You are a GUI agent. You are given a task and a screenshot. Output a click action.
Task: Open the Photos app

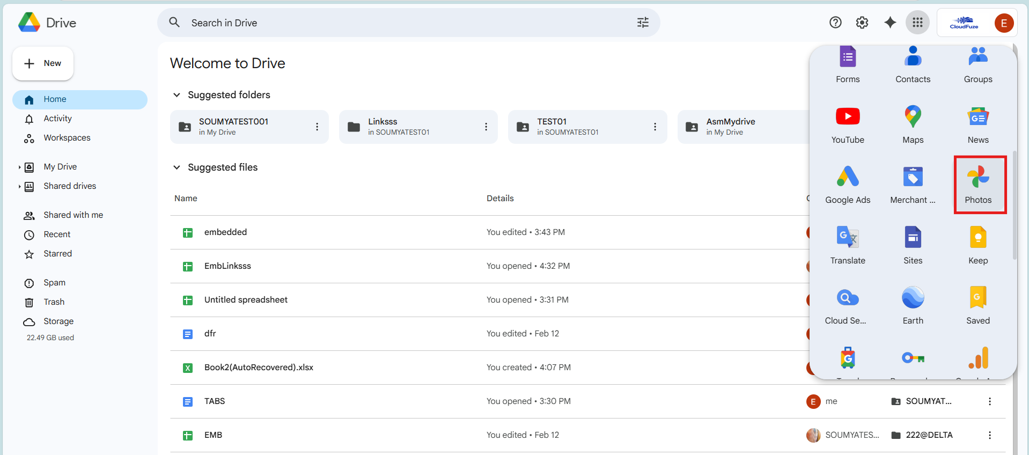(x=978, y=185)
